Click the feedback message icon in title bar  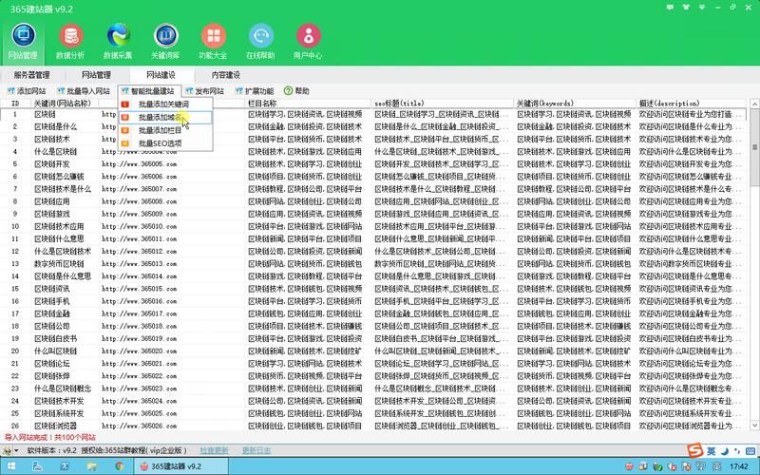(x=670, y=8)
